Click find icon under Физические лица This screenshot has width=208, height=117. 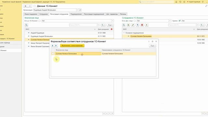[x=26, y=25]
